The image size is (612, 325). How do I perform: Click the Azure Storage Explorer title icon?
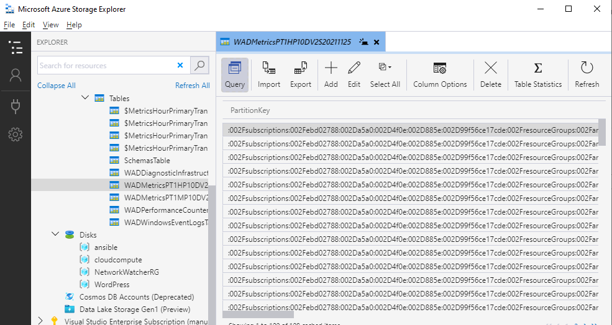pyautogui.click(x=10, y=9)
